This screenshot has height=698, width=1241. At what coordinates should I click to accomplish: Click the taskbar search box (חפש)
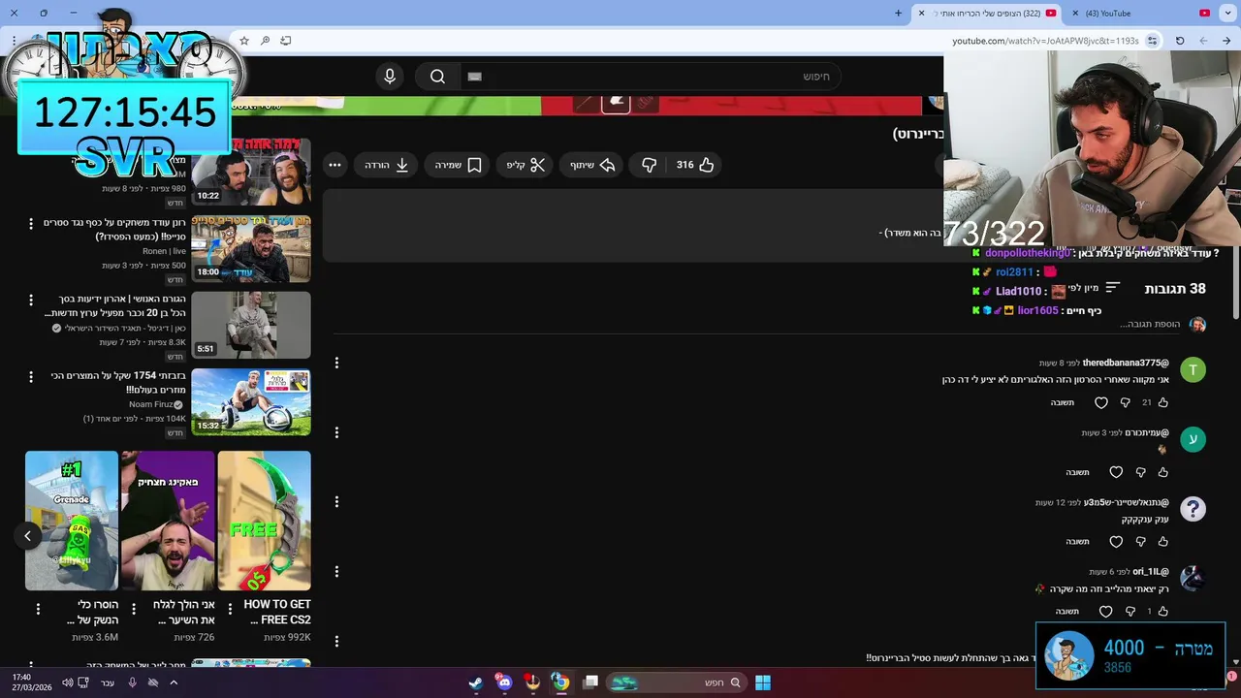coord(677,682)
